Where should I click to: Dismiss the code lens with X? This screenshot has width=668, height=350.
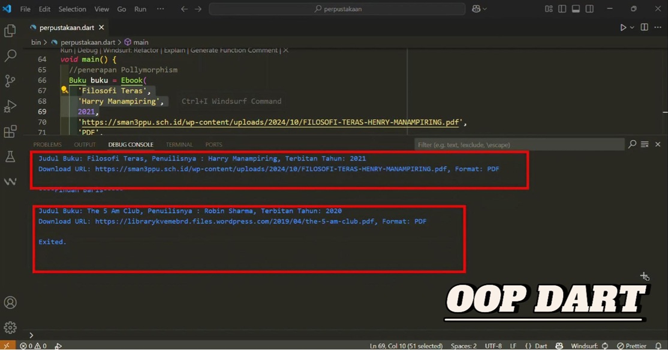286,50
